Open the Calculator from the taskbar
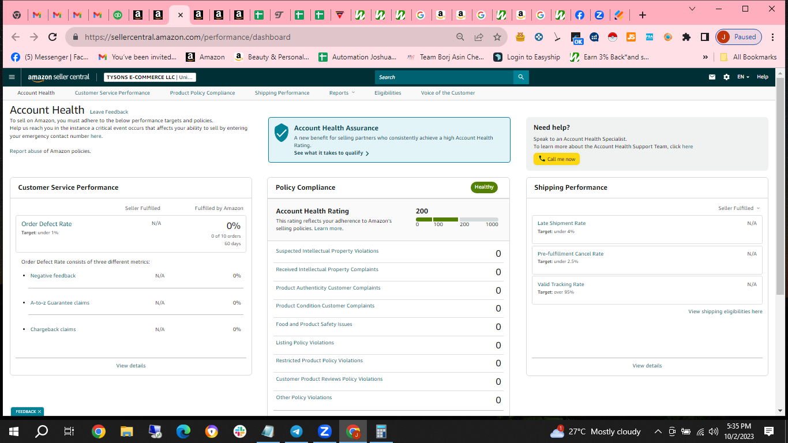The width and height of the screenshot is (788, 443). click(381, 431)
